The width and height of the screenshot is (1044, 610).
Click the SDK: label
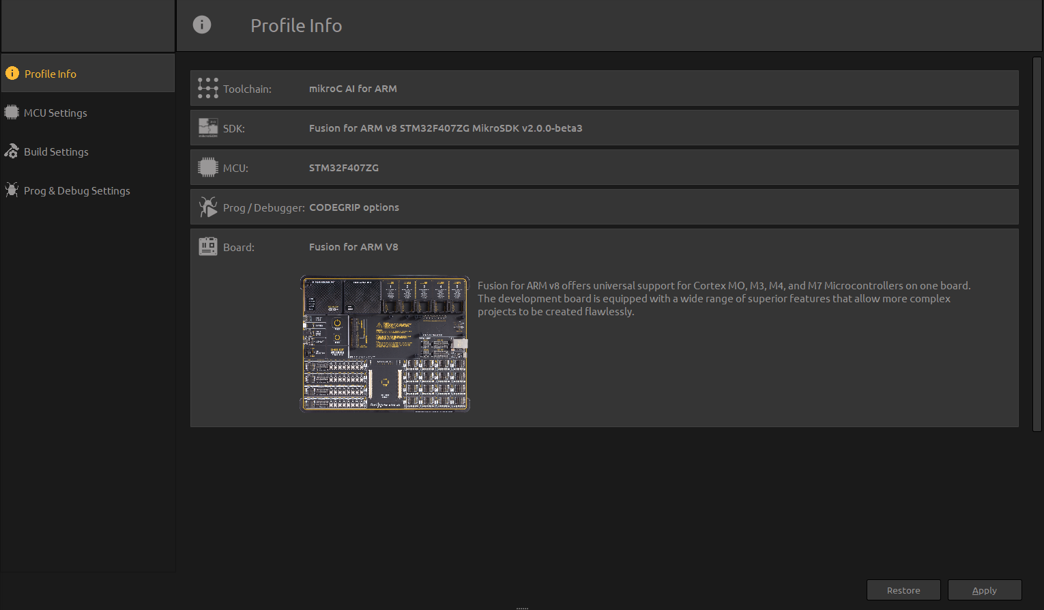(x=234, y=129)
